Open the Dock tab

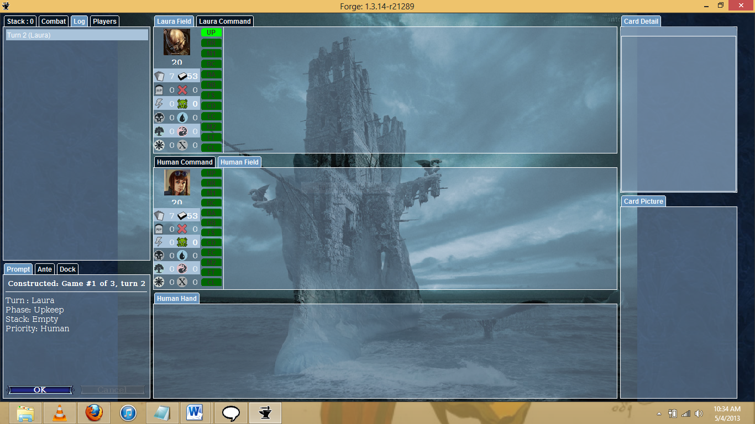click(x=67, y=269)
